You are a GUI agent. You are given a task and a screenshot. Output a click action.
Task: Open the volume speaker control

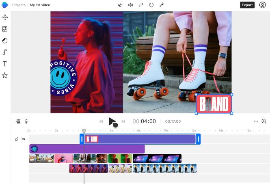(x=130, y=5)
